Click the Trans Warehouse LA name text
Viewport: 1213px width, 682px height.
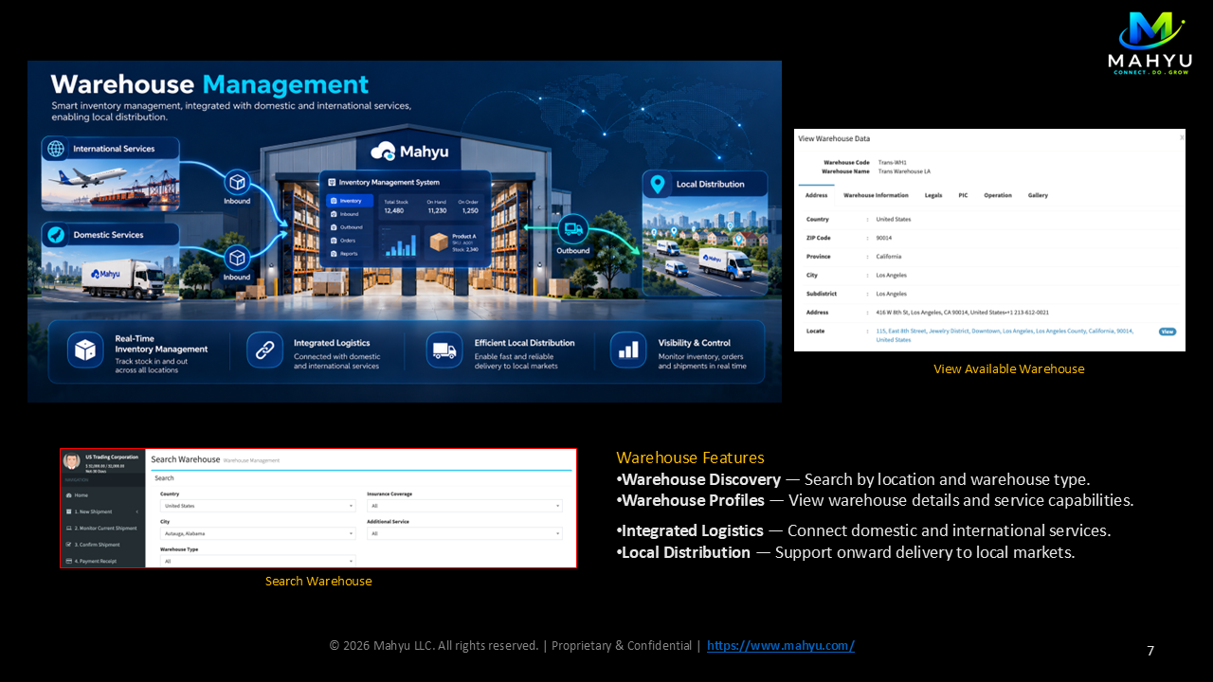tap(904, 171)
